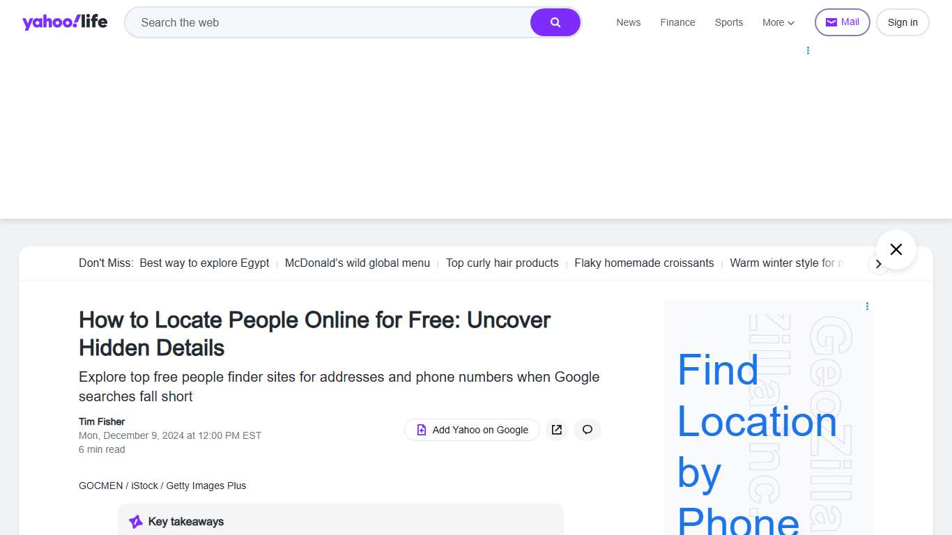Open the share article icon
This screenshot has width=952, height=535.
(x=556, y=430)
